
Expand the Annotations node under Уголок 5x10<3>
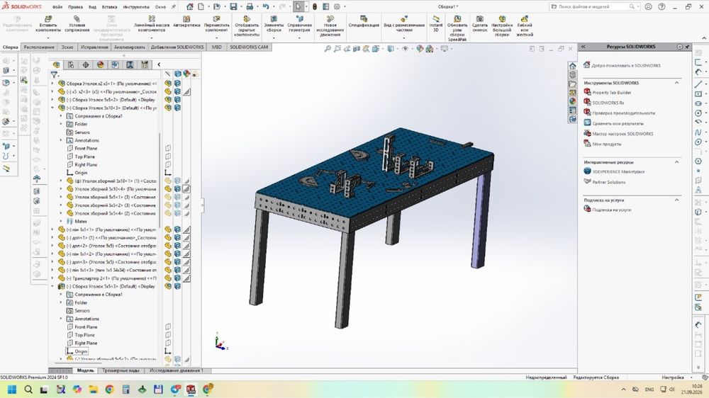pyautogui.click(x=61, y=140)
